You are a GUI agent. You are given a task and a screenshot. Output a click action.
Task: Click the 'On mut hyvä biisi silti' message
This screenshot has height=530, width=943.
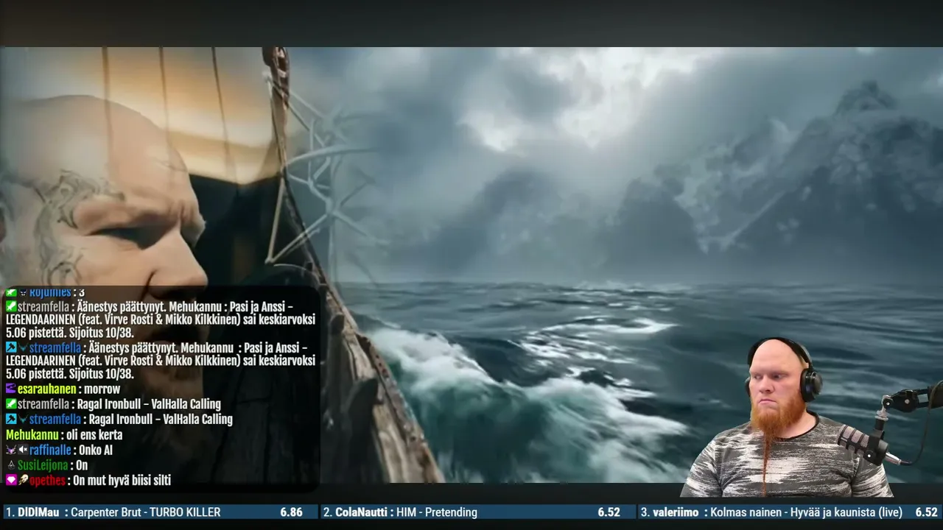coord(122,480)
